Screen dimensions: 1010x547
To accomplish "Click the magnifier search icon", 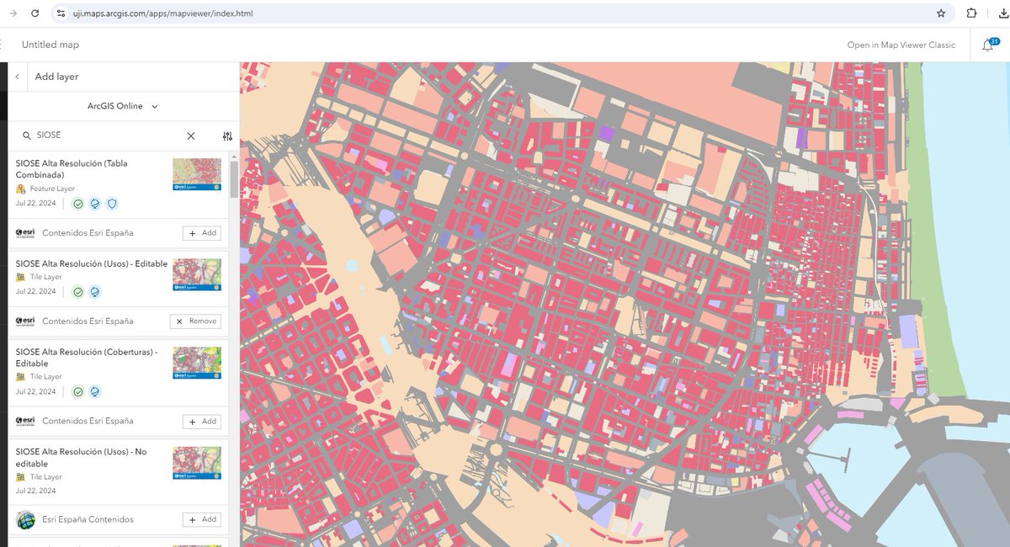I will [26, 135].
